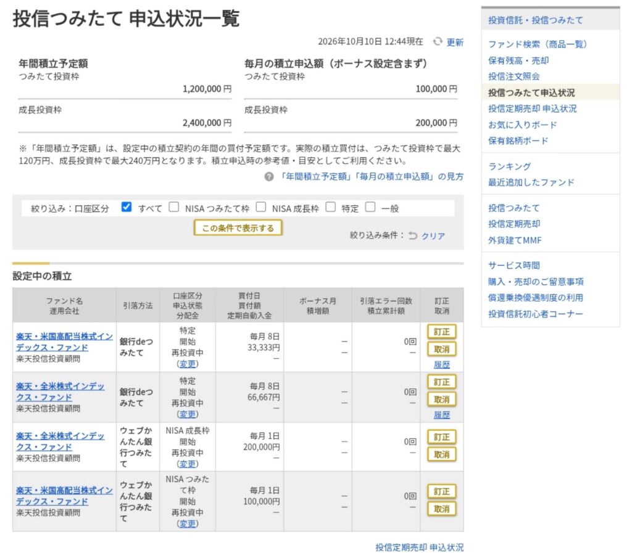Open ファンド検索（商品一覧） in sidebar

[538, 44]
